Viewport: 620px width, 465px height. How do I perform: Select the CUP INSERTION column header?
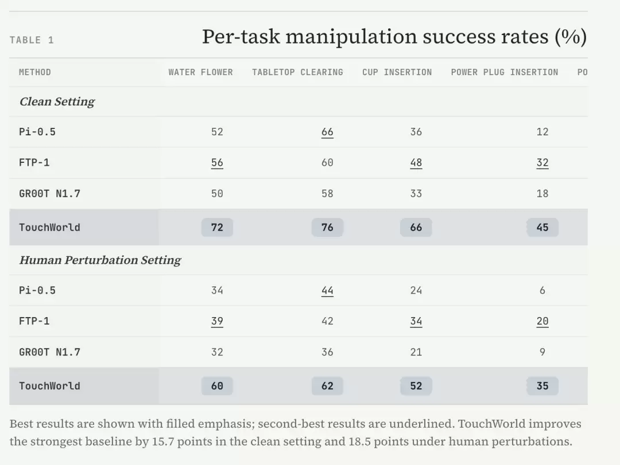397,72
